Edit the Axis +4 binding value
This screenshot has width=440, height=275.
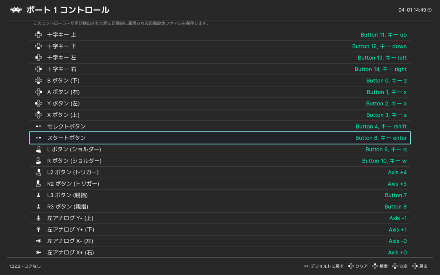(397, 172)
